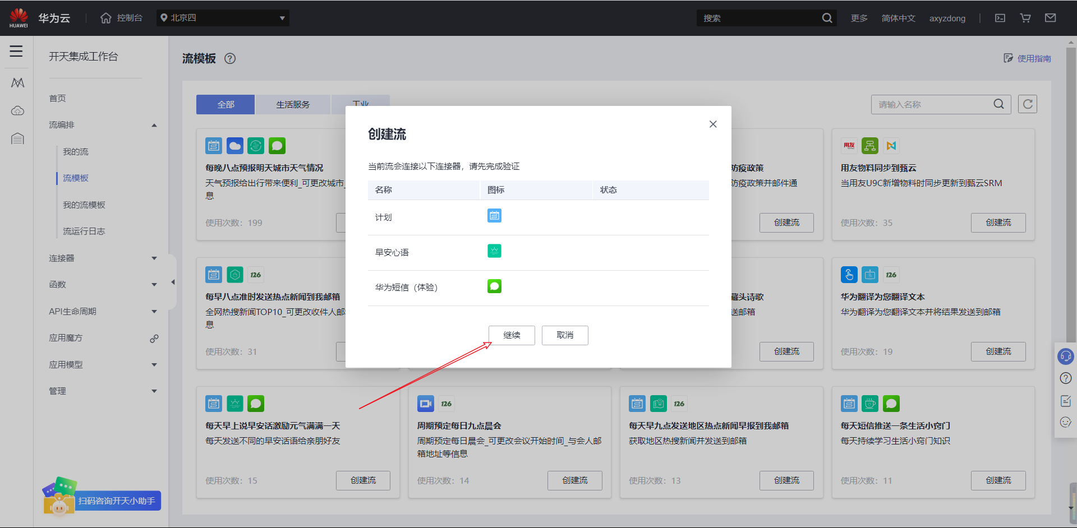Click 创建流 on 华为翻译为您翻译文本 card
This screenshot has width=1077, height=528.
998,351
